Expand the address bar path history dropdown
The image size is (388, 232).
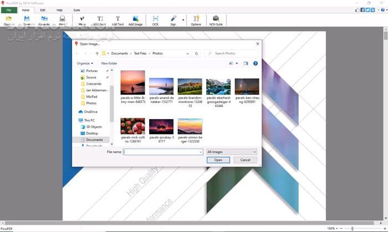[x=188, y=54]
